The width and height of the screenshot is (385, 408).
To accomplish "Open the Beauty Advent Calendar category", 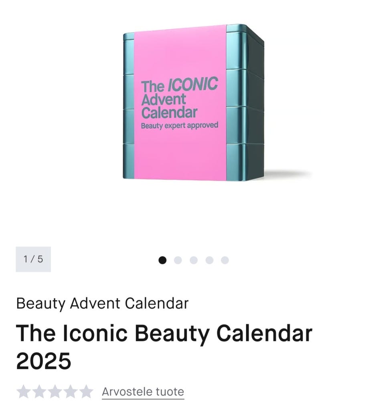I will pos(102,303).
